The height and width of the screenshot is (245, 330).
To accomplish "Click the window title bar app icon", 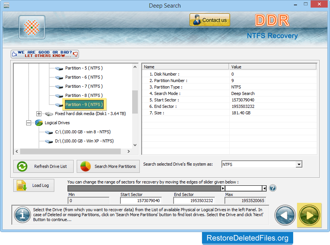I will 6,5.
